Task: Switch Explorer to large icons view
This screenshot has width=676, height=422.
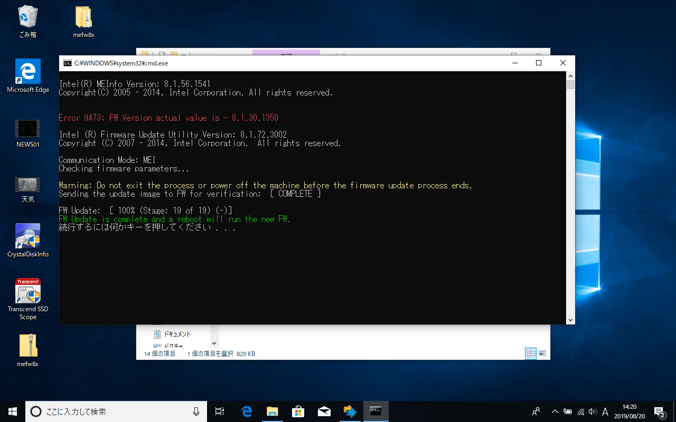Action: pos(542,353)
